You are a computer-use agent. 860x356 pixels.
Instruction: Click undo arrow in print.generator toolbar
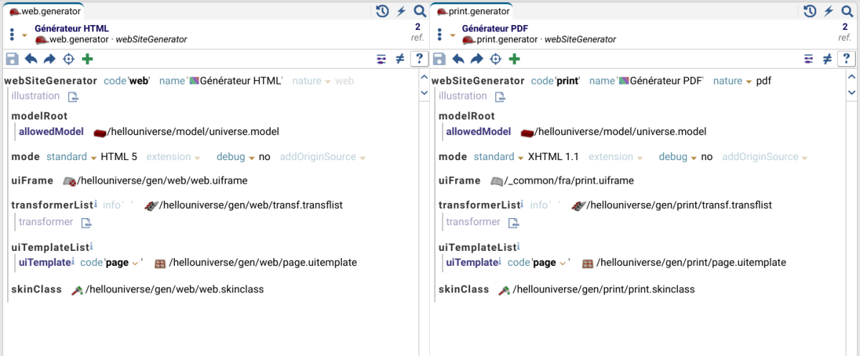(459, 59)
